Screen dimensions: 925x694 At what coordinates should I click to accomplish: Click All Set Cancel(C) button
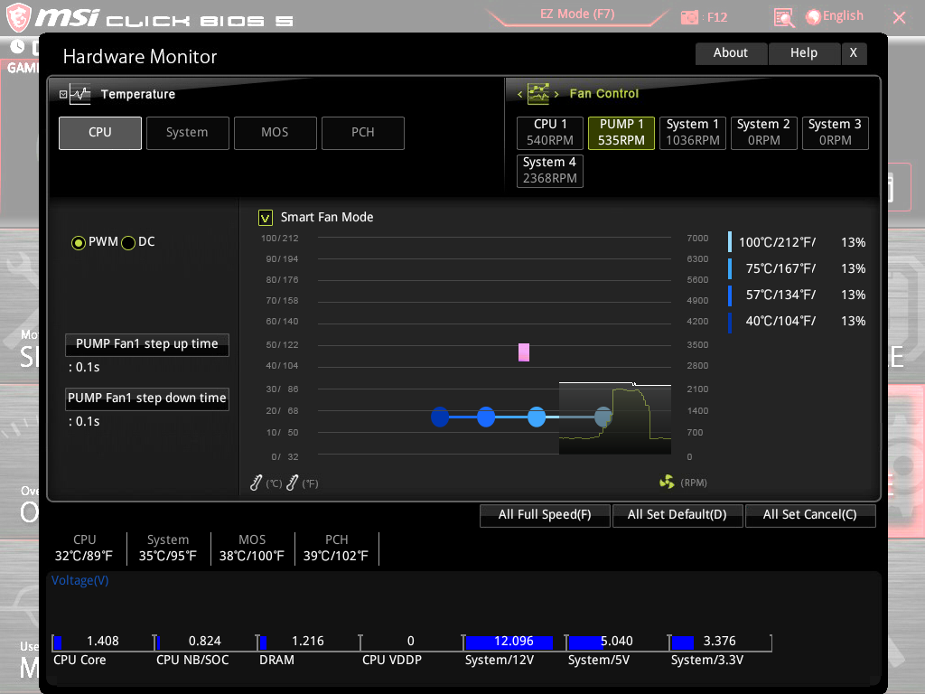click(810, 515)
